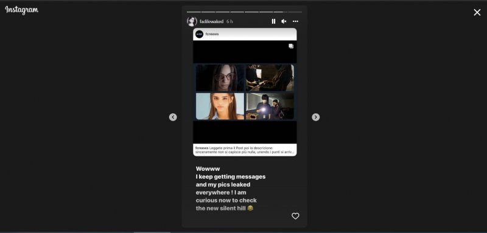This screenshot has height=233, width=487.
Task: Close the story viewer
Action: click(477, 12)
